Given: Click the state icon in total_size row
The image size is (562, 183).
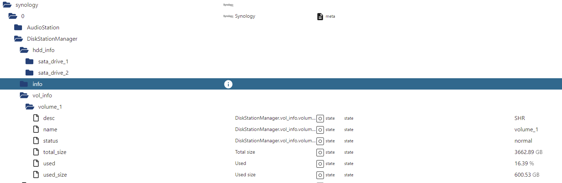Looking at the screenshot, I should point(320,153).
